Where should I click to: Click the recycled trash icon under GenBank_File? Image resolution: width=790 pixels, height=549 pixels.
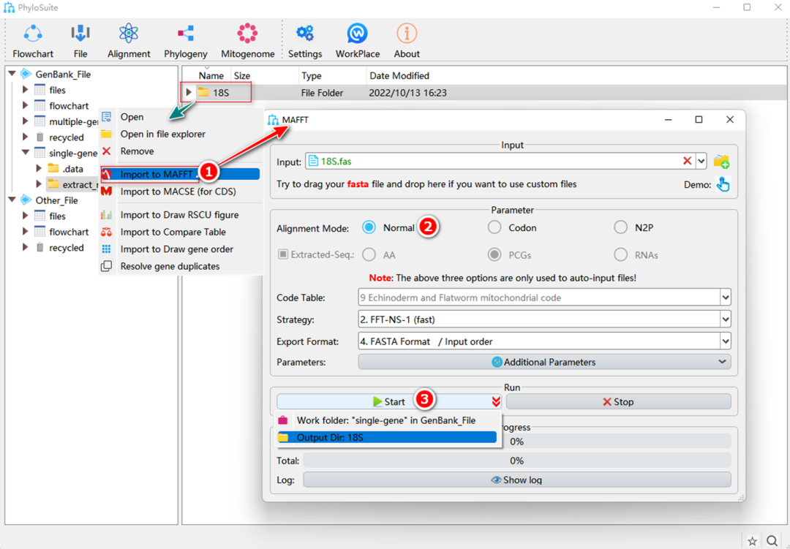[39, 137]
